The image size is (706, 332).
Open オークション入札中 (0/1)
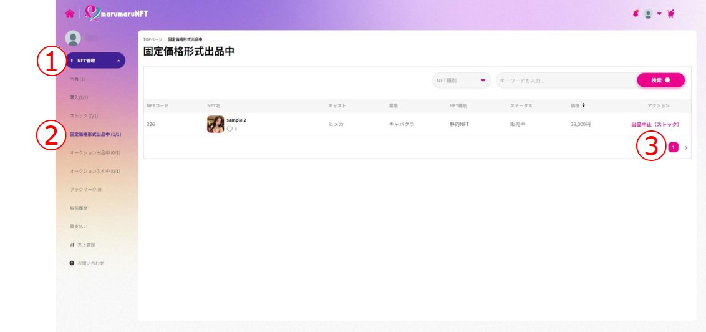pyautogui.click(x=95, y=171)
